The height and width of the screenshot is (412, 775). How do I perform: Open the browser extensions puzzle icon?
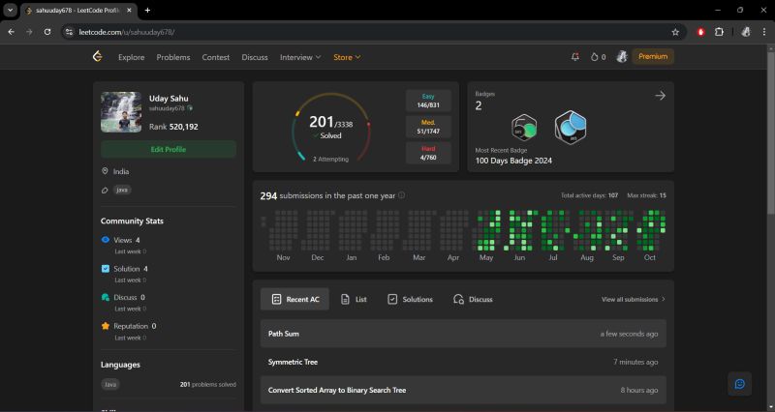click(x=719, y=31)
